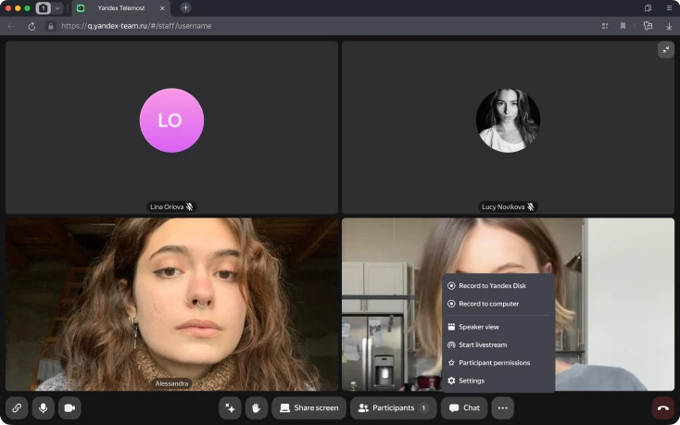Turn off the camera in the bottom toolbar

pos(69,407)
